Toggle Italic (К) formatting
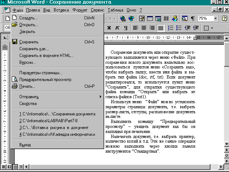This screenshot has height=172, width=229. click(117, 28)
